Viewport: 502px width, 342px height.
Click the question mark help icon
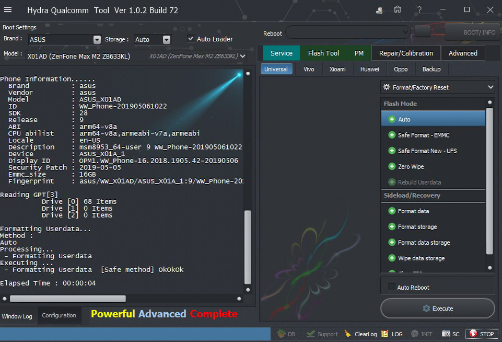[x=419, y=10]
